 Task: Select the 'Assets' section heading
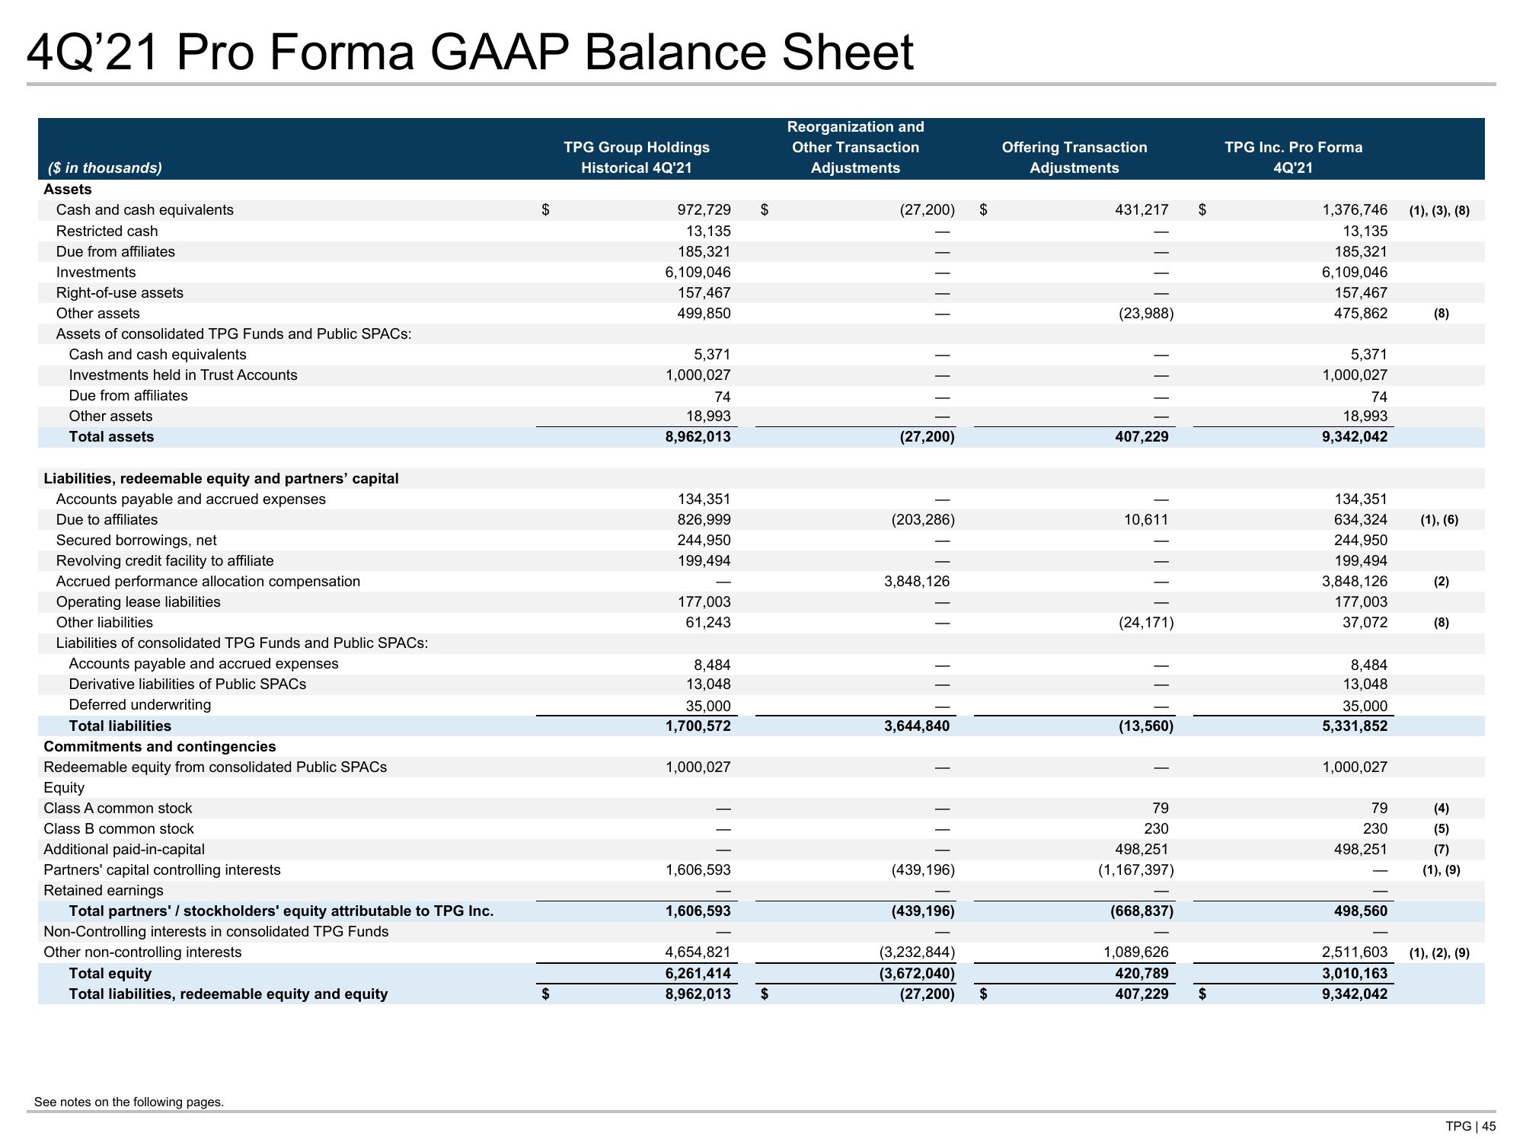tap(68, 190)
